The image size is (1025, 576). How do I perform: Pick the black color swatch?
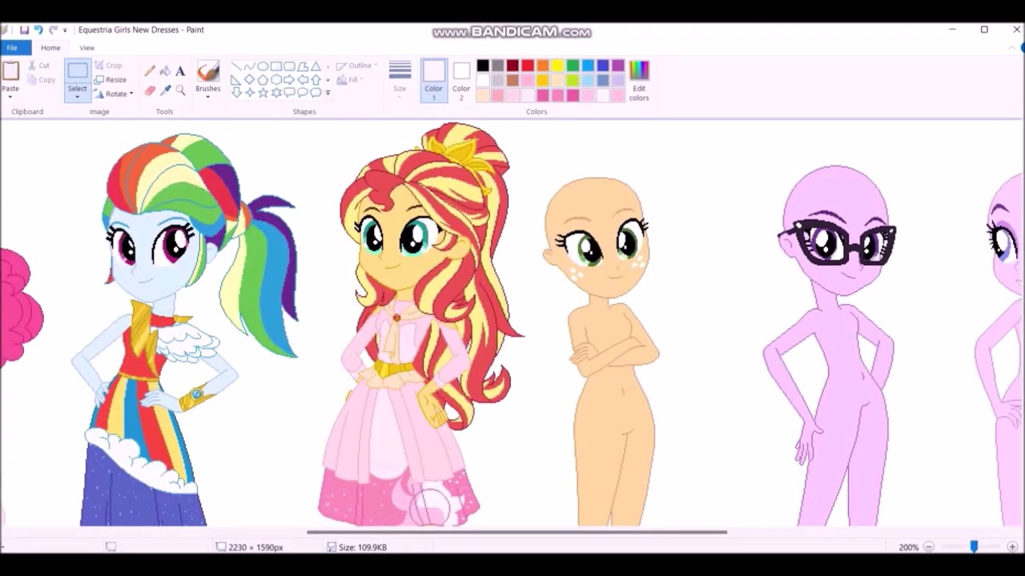click(x=483, y=66)
